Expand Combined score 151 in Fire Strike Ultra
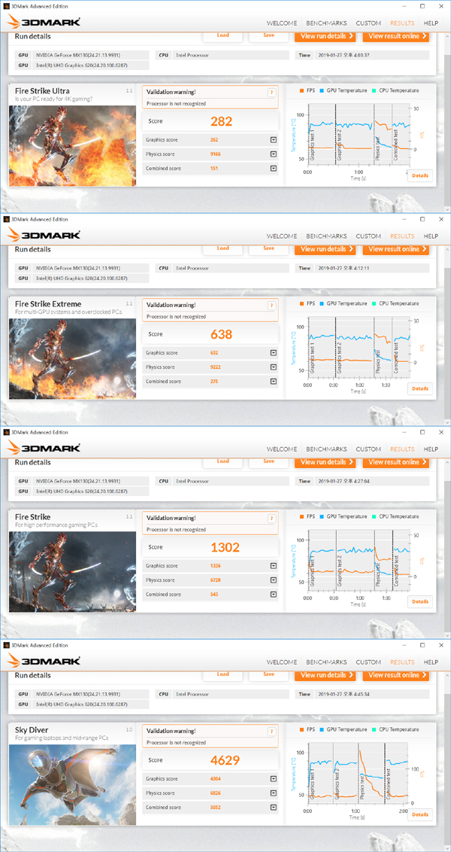Viewport: 451px width, 852px height. click(x=273, y=169)
